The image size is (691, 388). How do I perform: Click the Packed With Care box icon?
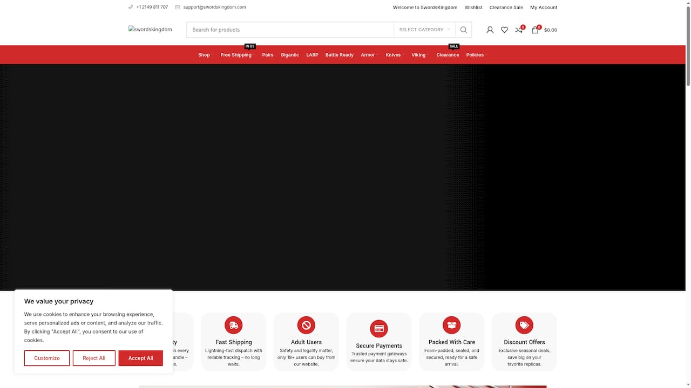coord(452,325)
